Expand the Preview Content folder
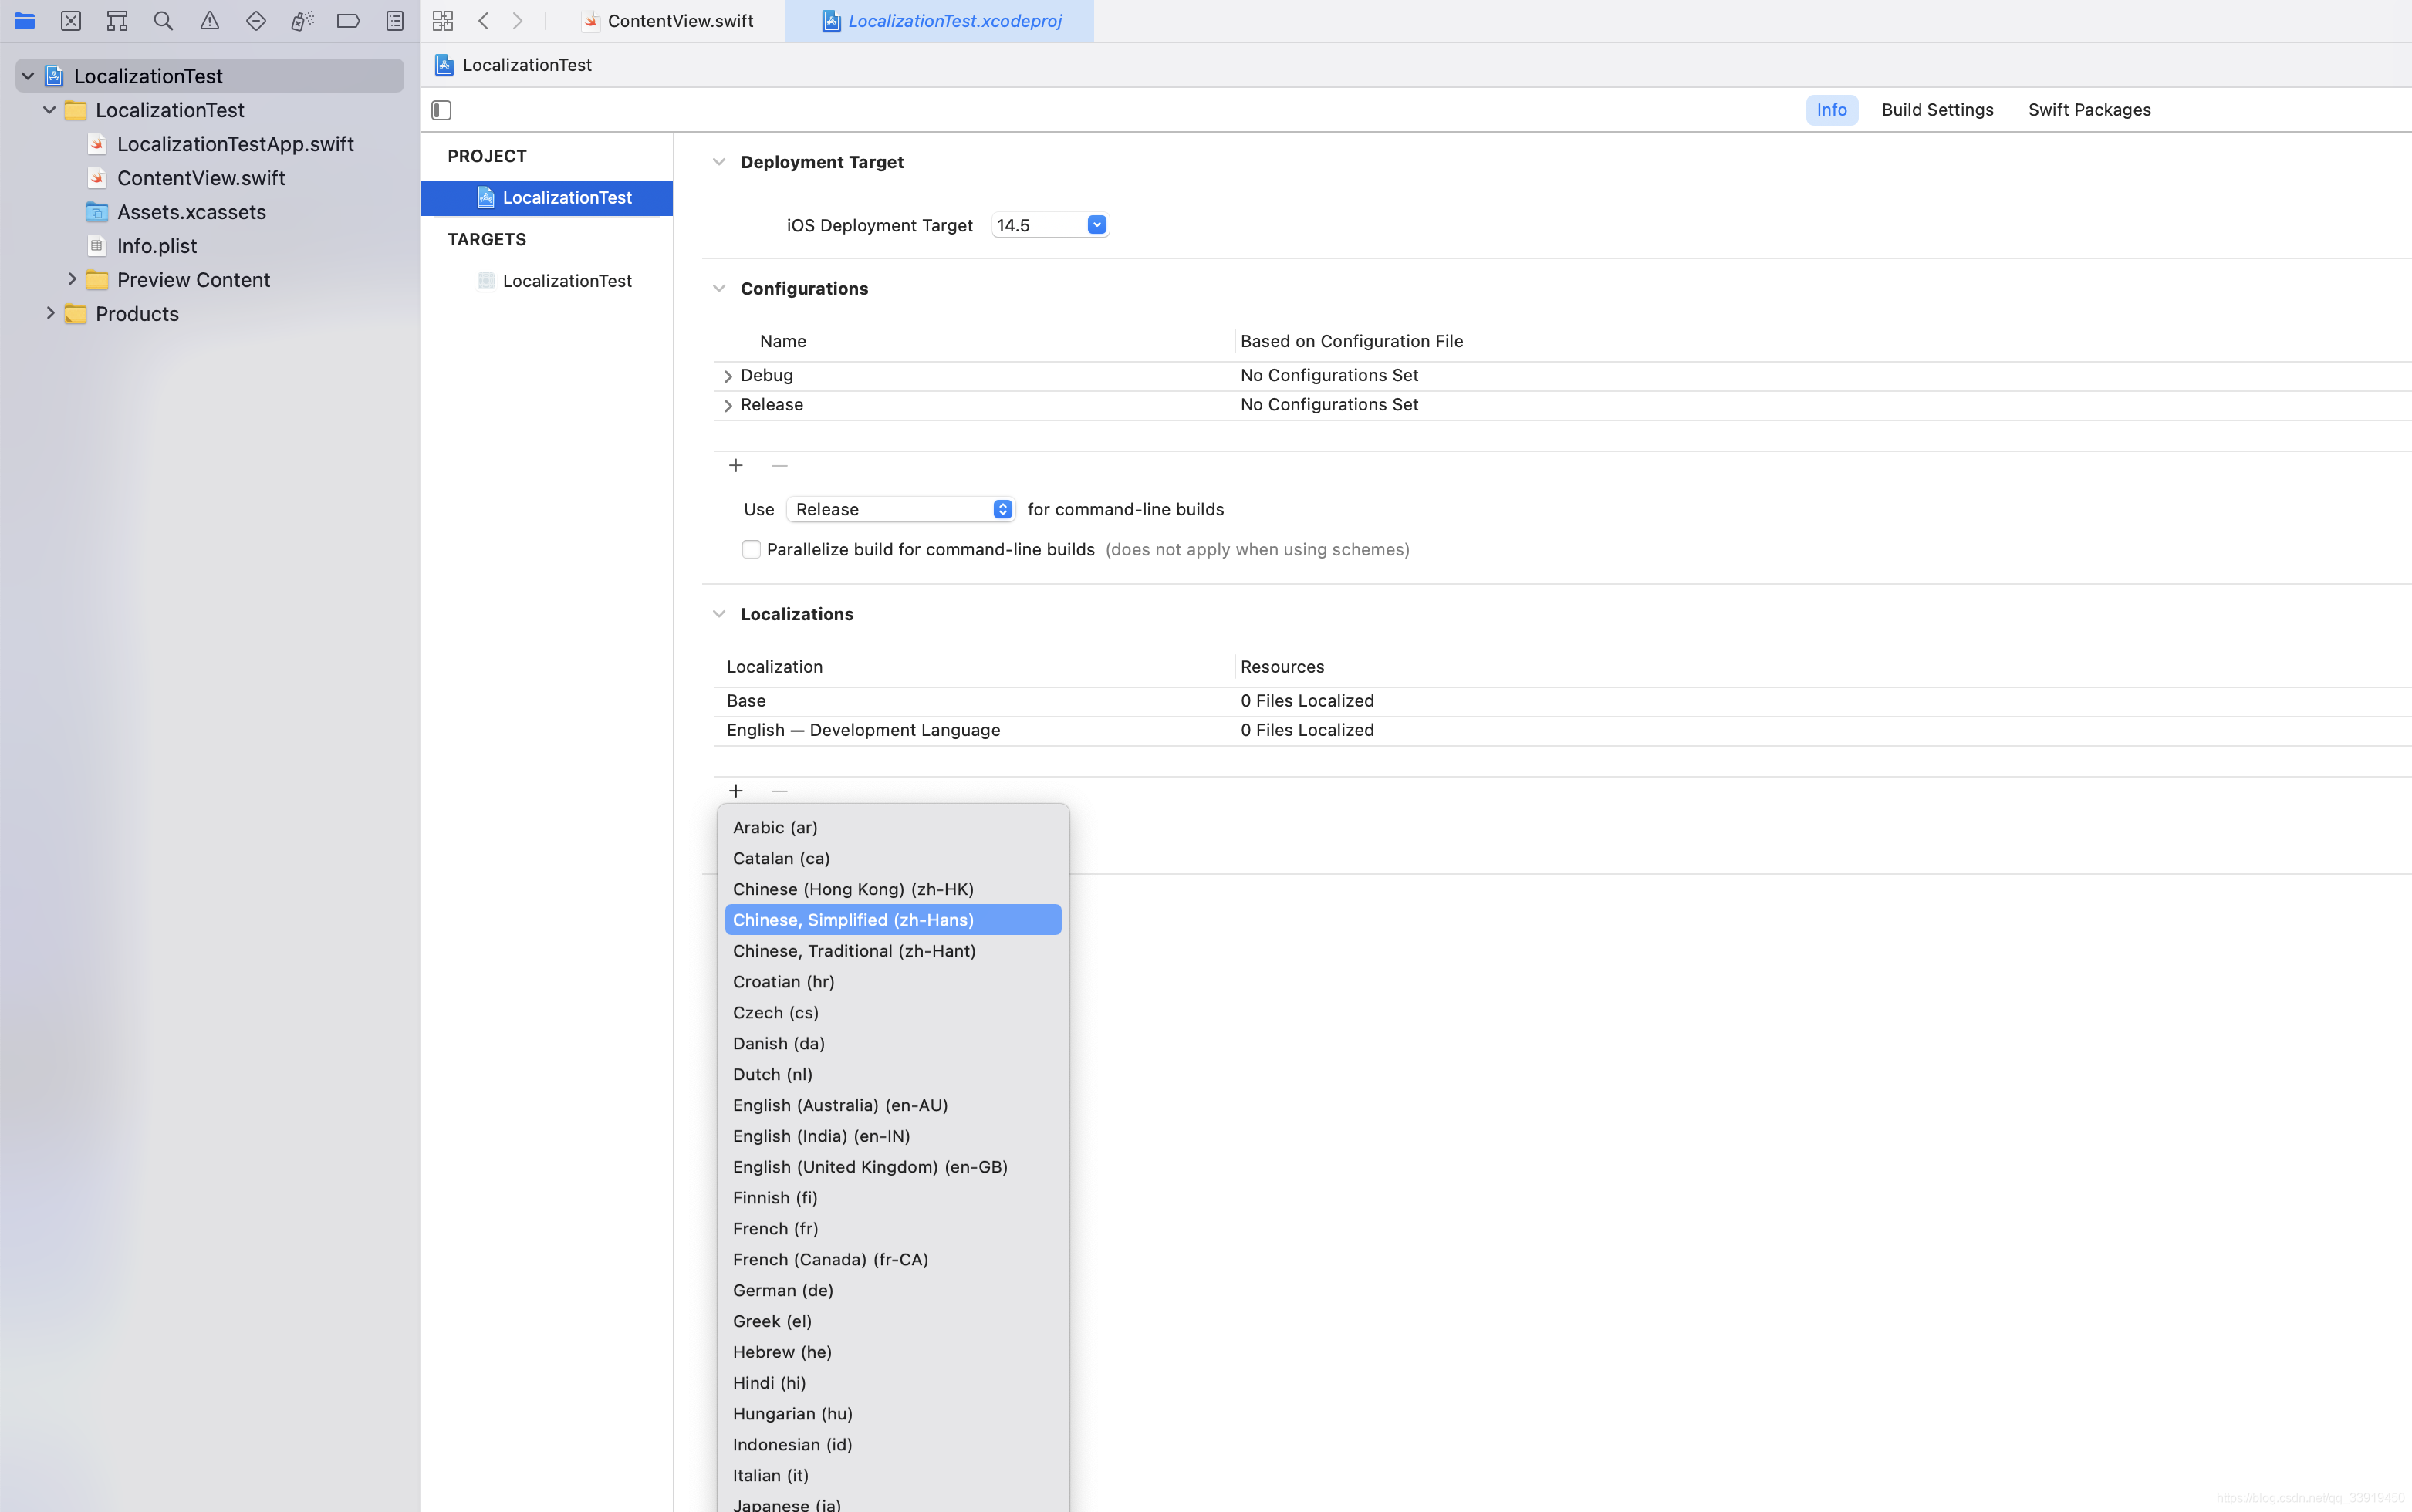The image size is (2412, 1512). pos(72,280)
